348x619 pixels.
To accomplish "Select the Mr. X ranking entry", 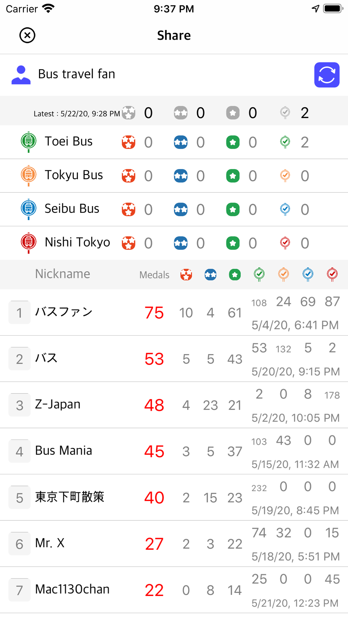I will coord(174,544).
